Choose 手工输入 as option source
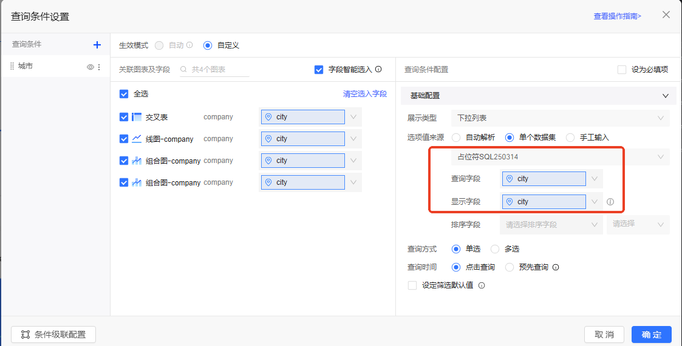This screenshot has width=682, height=346. coord(570,138)
